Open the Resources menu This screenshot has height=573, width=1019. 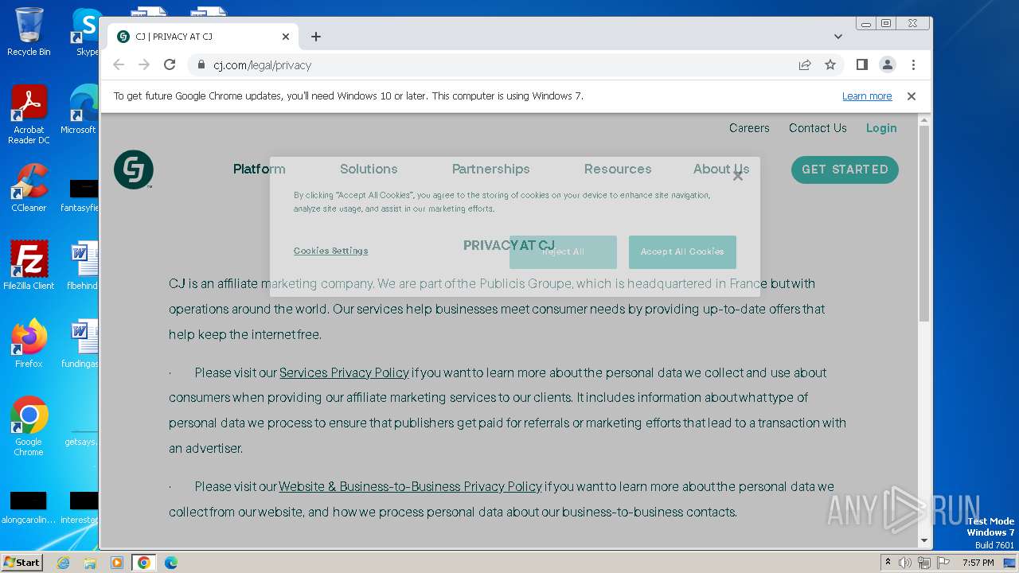[x=618, y=169]
